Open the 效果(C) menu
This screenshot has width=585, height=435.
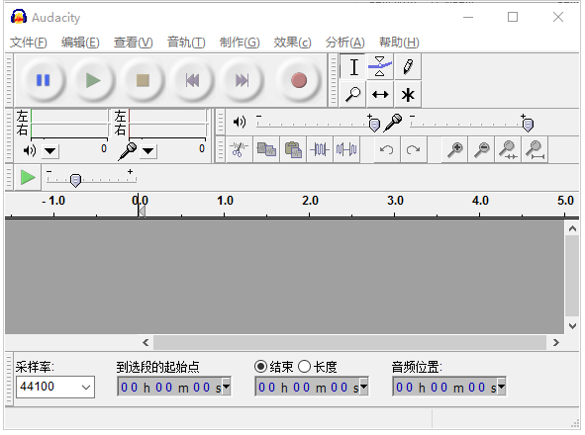click(x=292, y=43)
